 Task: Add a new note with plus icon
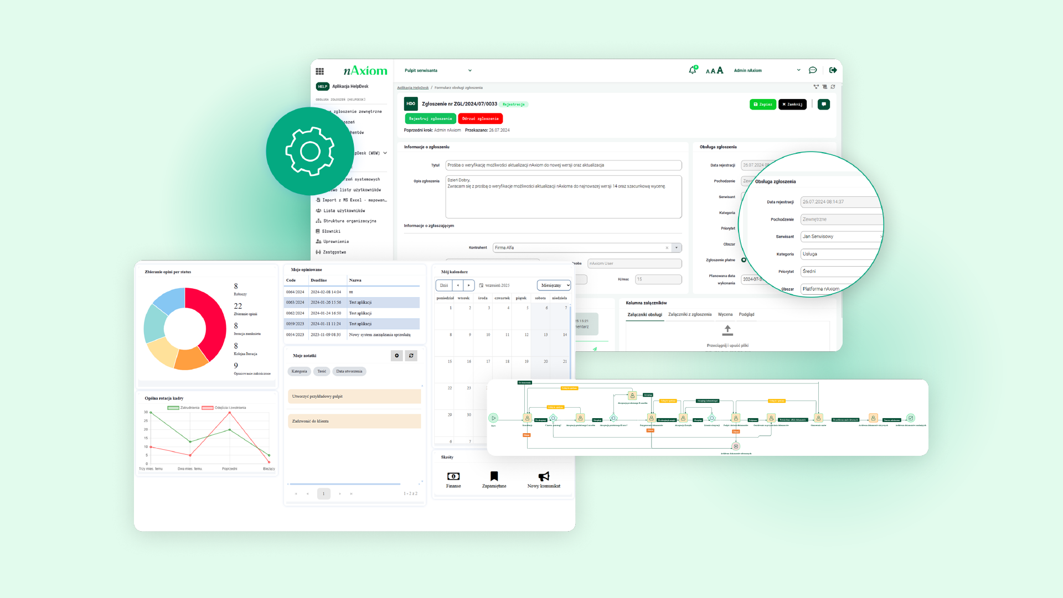(396, 356)
